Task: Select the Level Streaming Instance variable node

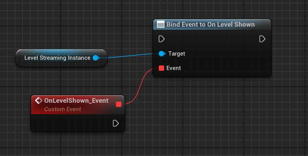Action: (x=61, y=58)
